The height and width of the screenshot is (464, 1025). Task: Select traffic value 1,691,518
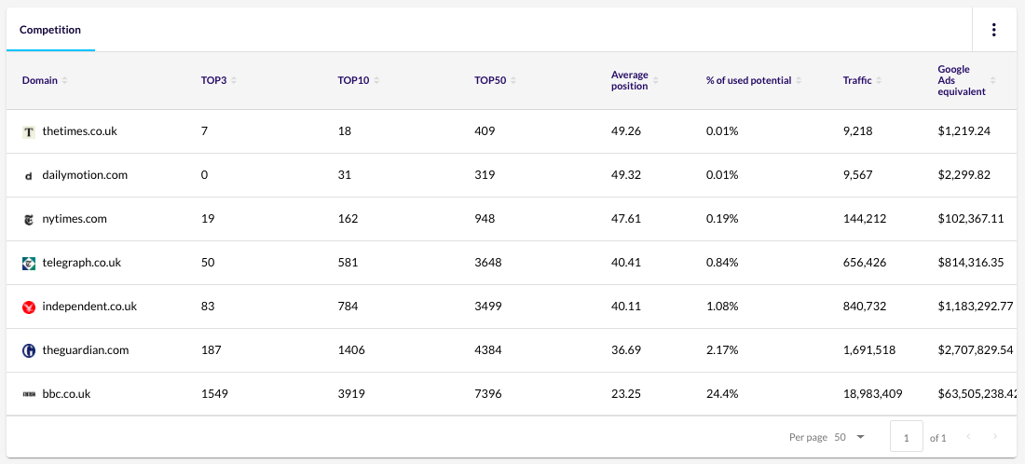click(x=869, y=350)
